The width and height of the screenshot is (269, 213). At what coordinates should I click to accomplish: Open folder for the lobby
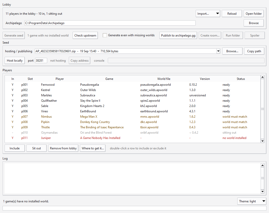tap(254, 14)
